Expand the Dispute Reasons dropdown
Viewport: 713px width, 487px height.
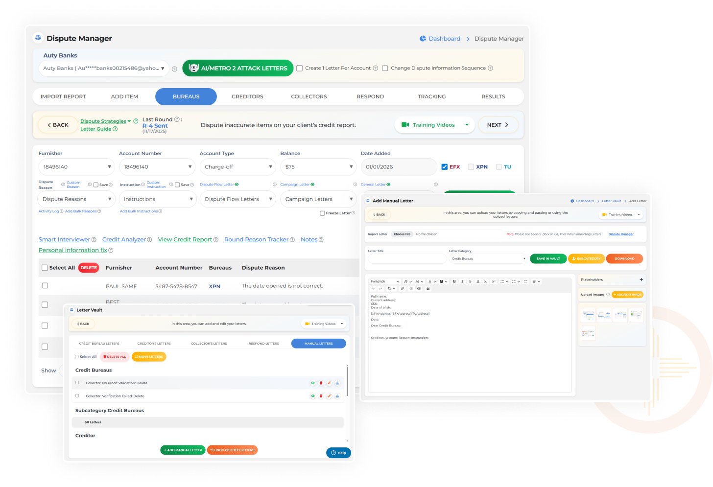tap(76, 199)
